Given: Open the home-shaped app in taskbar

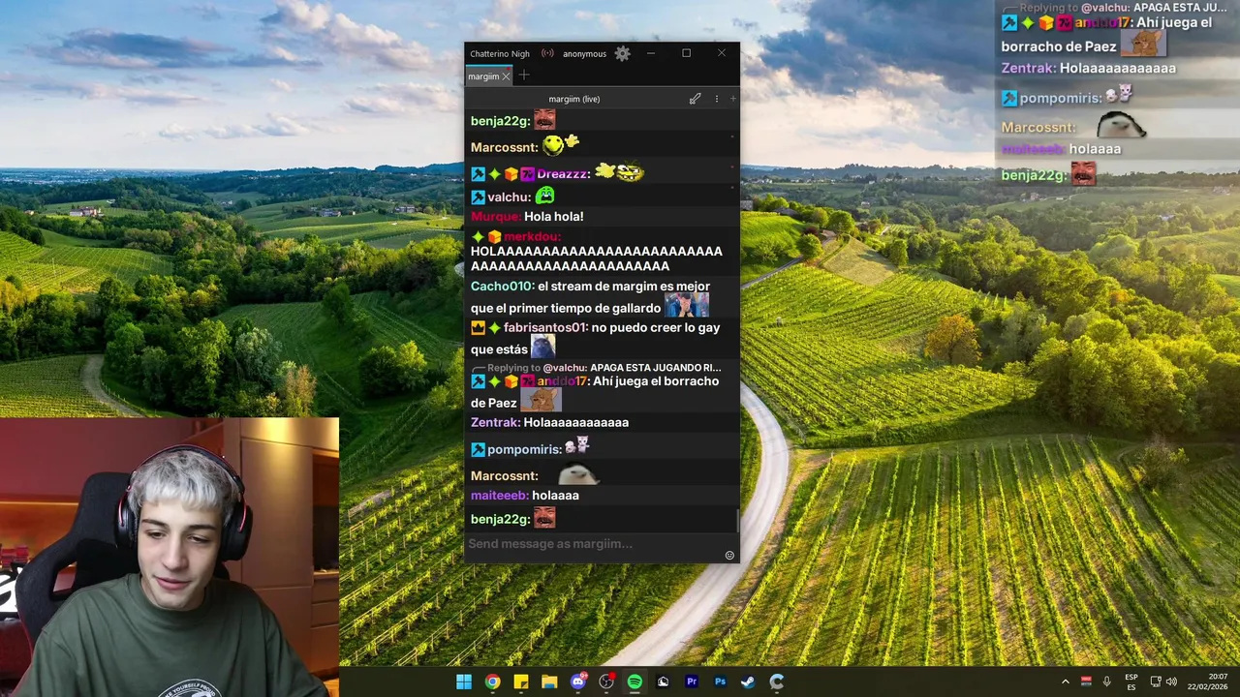Looking at the screenshot, I should pyautogui.click(x=663, y=682).
